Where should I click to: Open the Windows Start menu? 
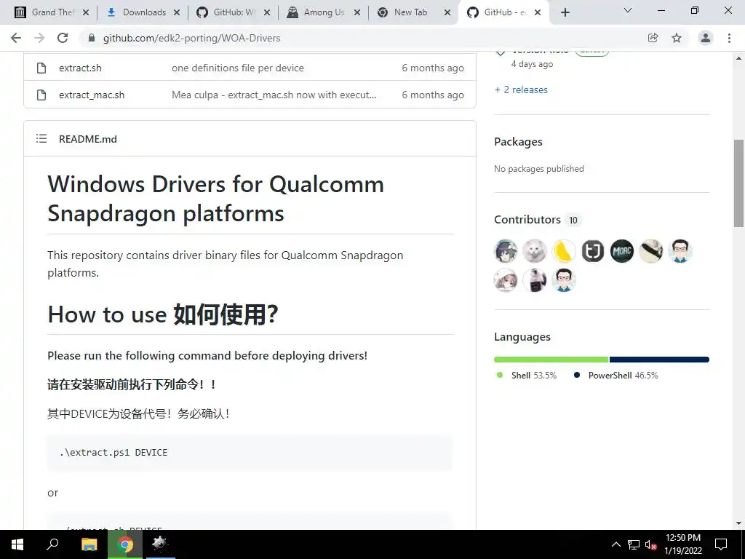pos(17,544)
